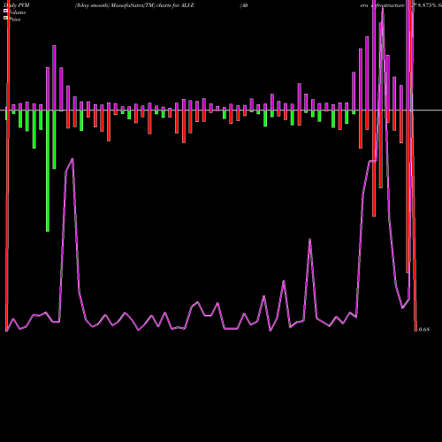This screenshot has height=442, width=442.
Task: Click the 8.875% text at top right
Action: [427, 5]
